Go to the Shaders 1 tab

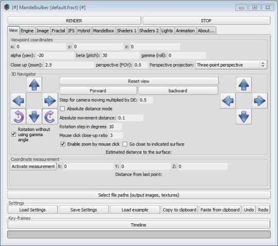[x=127, y=31]
